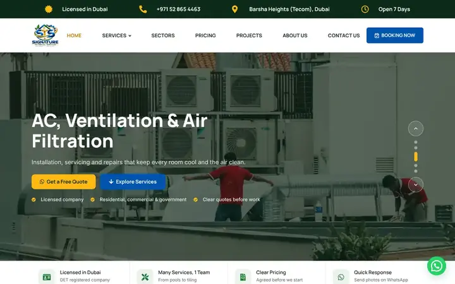Click the sun icon beside Licensed in Dubai

49,9
